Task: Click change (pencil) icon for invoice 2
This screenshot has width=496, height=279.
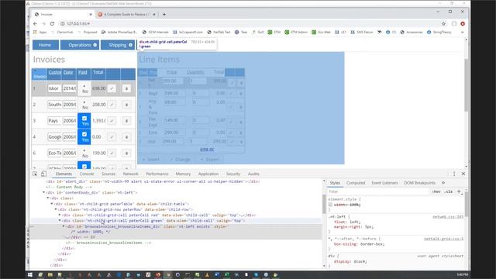Action: pos(112,105)
